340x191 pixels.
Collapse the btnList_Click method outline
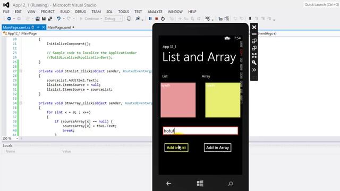(x=21, y=71)
